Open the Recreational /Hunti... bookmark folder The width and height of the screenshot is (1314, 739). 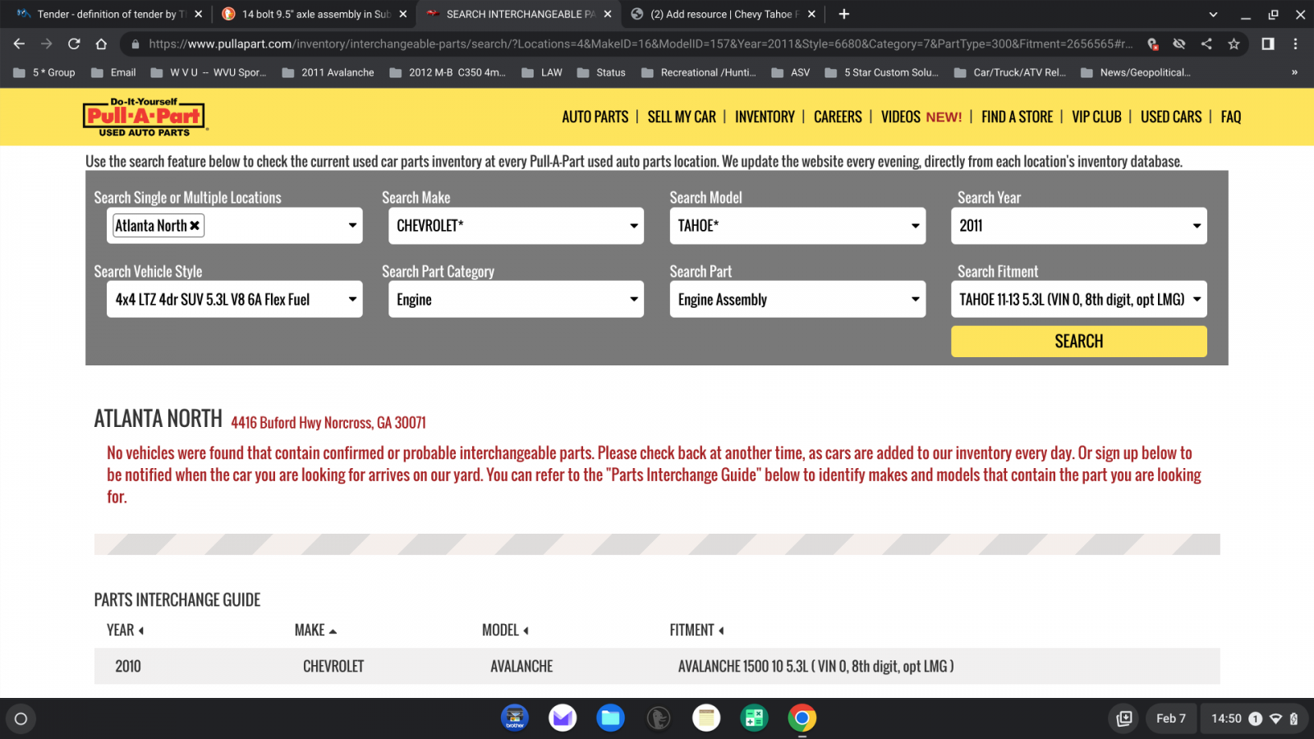click(699, 72)
